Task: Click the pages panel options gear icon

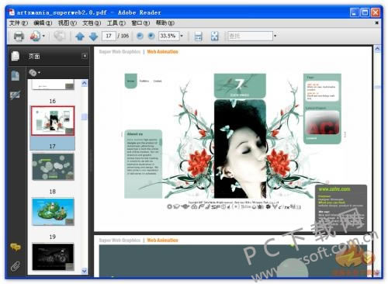Action: (x=33, y=73)
